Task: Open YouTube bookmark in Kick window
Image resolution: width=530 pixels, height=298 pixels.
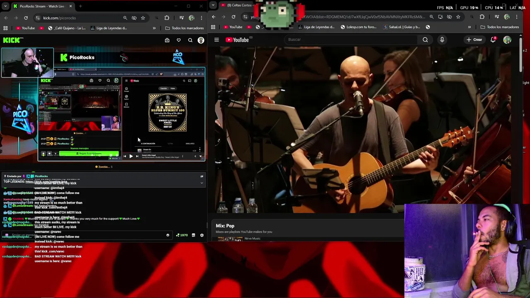Action: click(x=25, y=28)
